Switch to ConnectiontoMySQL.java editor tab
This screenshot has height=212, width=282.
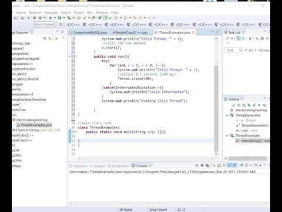point(89,32)
